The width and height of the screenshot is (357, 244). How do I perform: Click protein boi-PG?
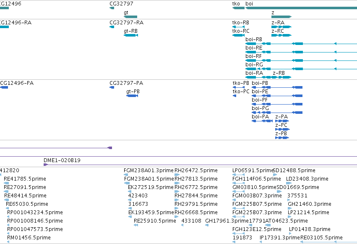click(277, 113)
